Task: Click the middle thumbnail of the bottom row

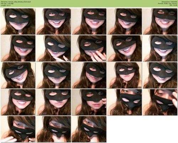Action: [53, 129]
